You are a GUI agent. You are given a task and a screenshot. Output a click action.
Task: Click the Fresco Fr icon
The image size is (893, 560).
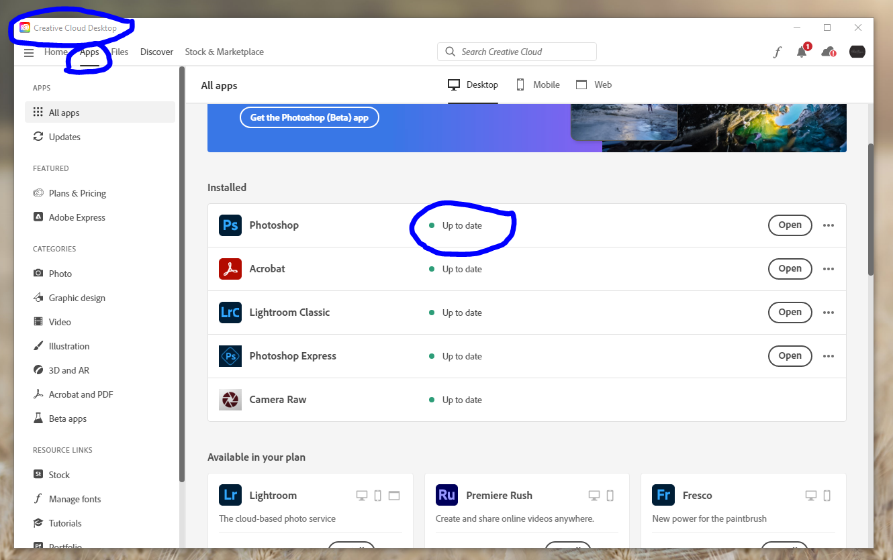point(663,496)
